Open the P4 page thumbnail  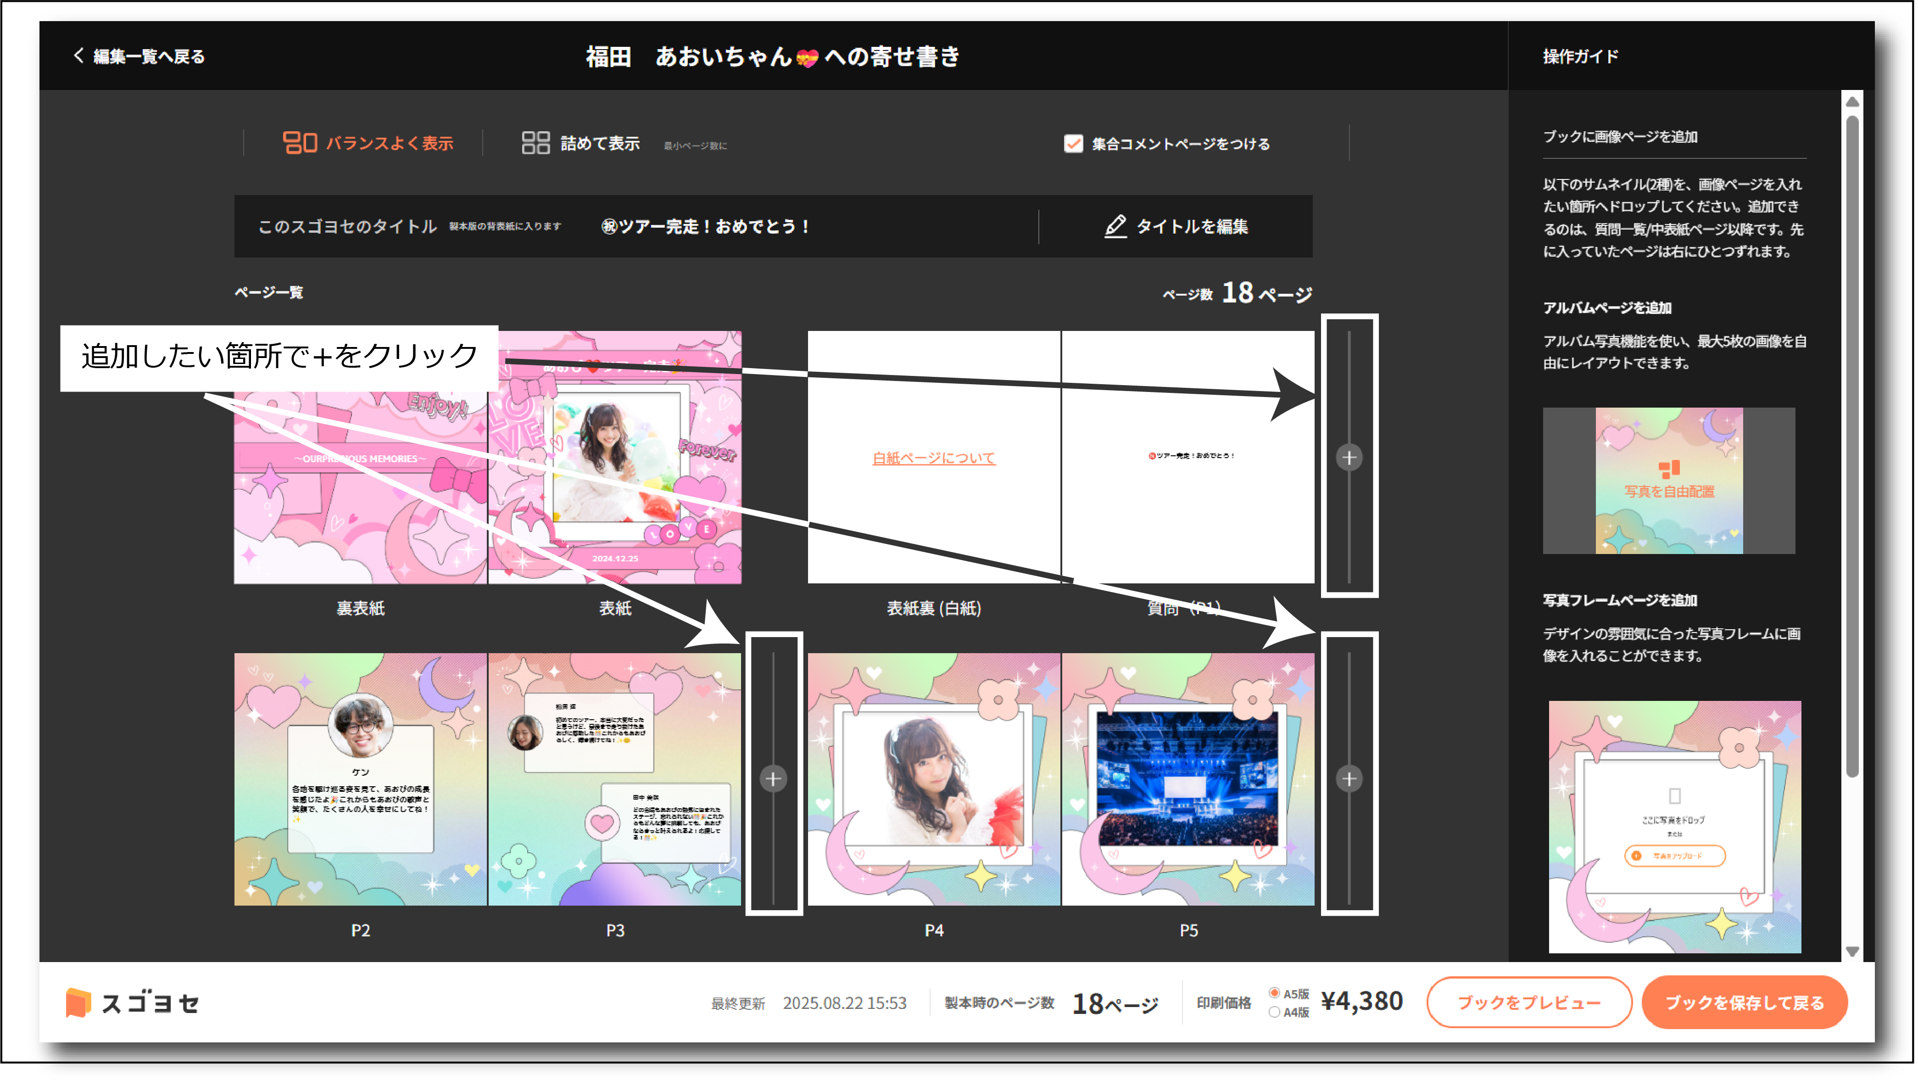tap(933, 778)
